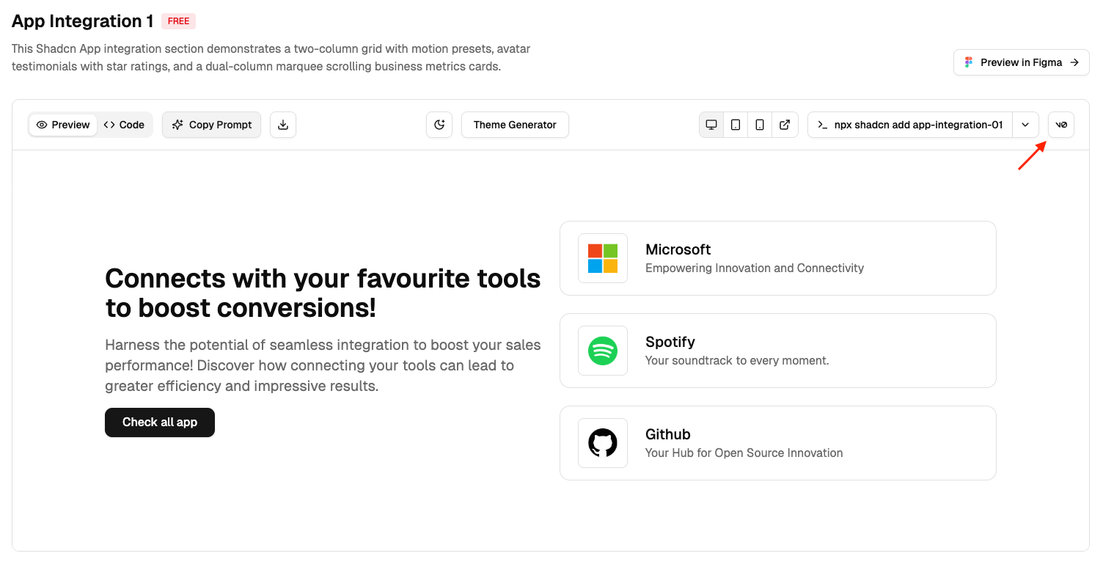
Task: Click the Microsoft logo icon
Action: click(x=603, y=258)
